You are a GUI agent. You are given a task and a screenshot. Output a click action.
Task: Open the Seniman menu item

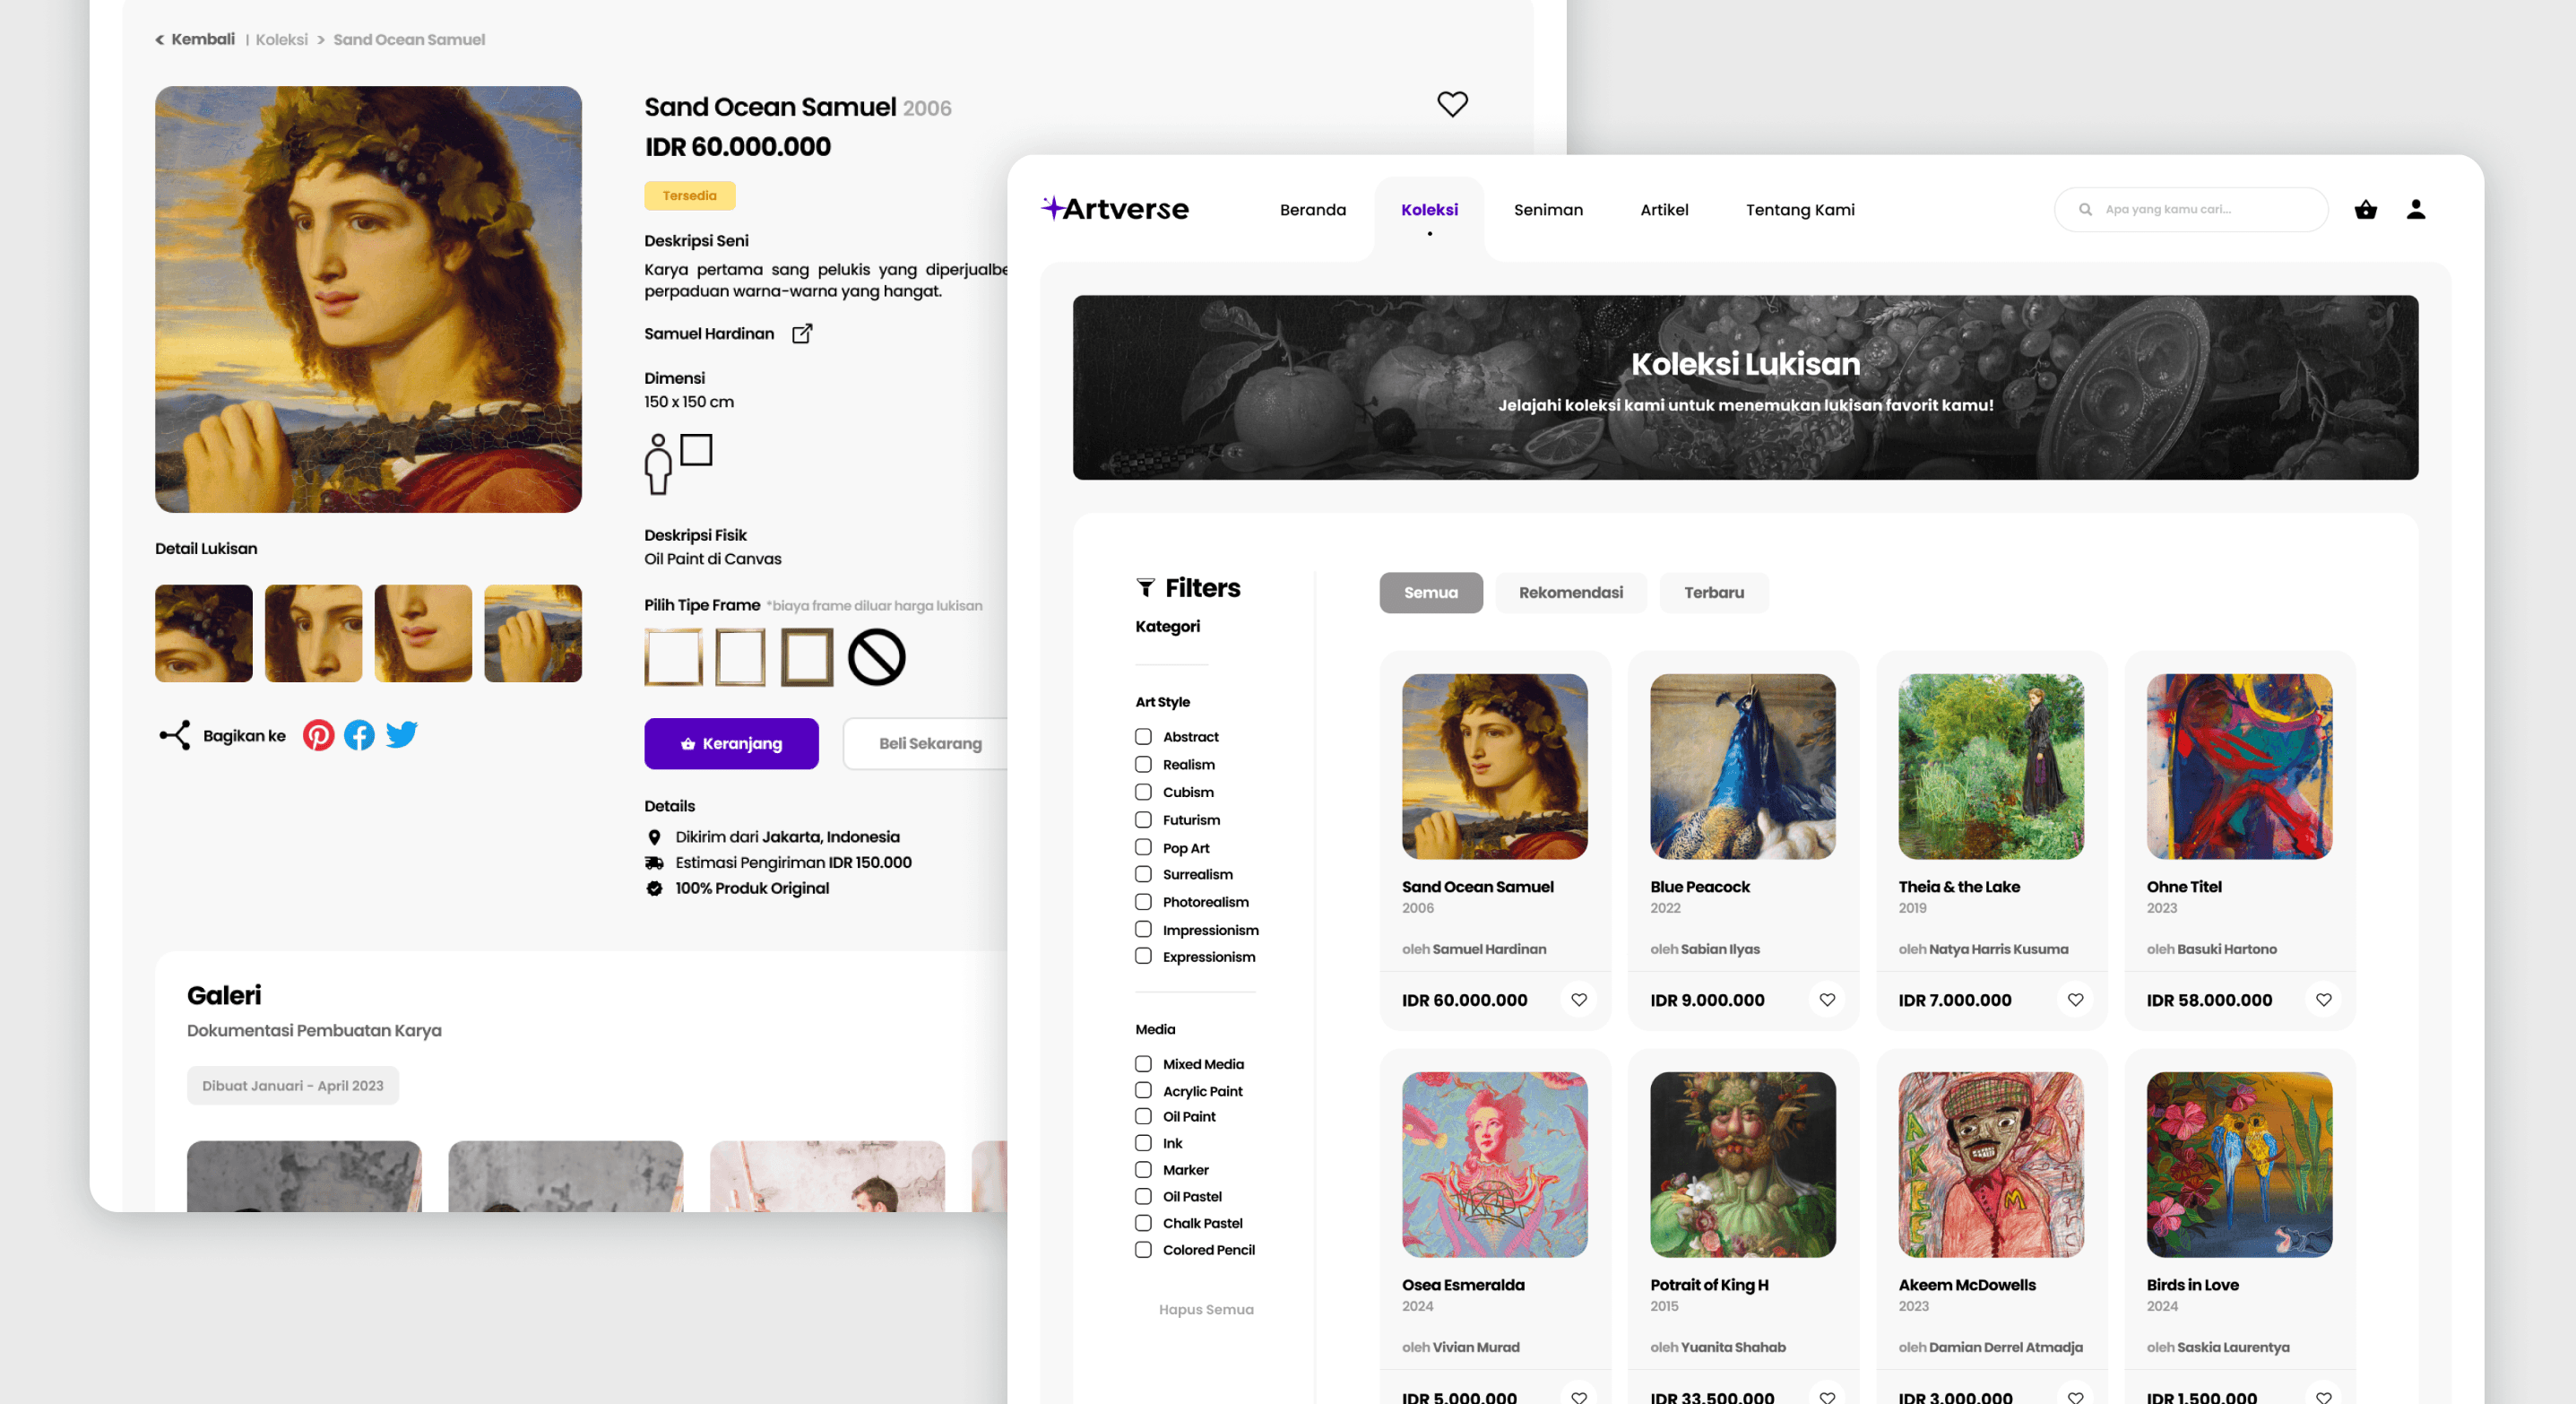click(1547, 209)
